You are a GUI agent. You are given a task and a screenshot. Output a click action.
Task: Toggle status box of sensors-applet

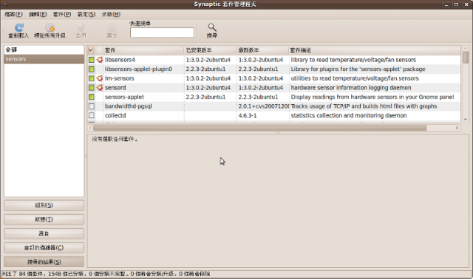(92, 97)
